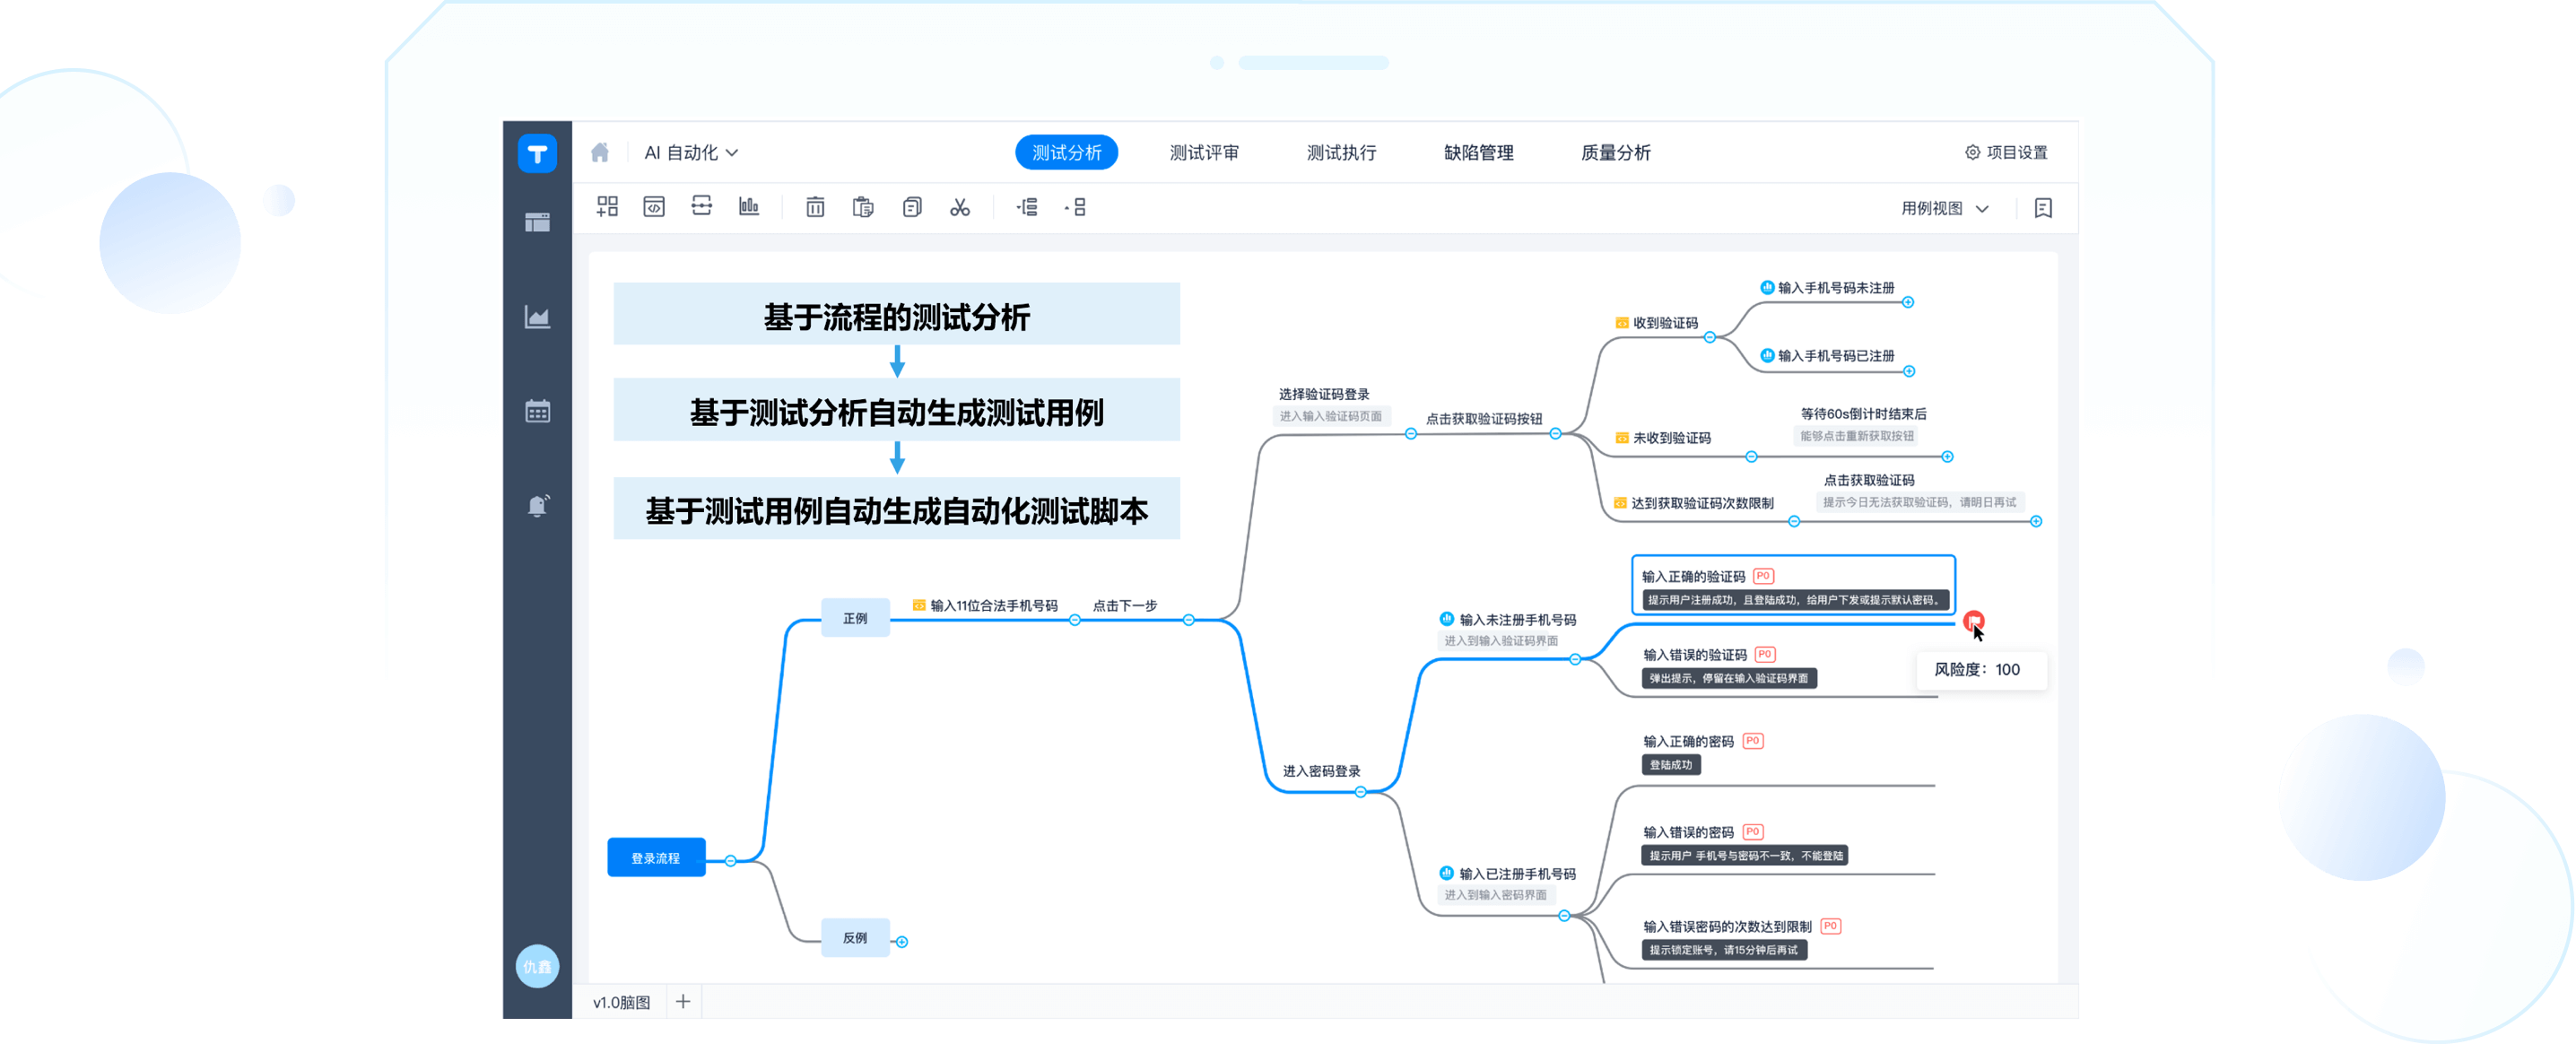Click the copy toolbar icon
This screenshot has width=2576, height=1044.
click(912, 207)
